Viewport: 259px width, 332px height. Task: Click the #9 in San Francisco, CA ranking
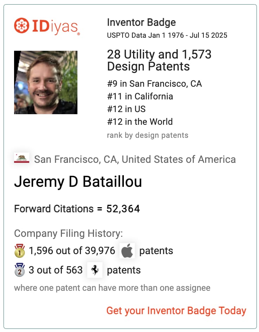point(154,84)
